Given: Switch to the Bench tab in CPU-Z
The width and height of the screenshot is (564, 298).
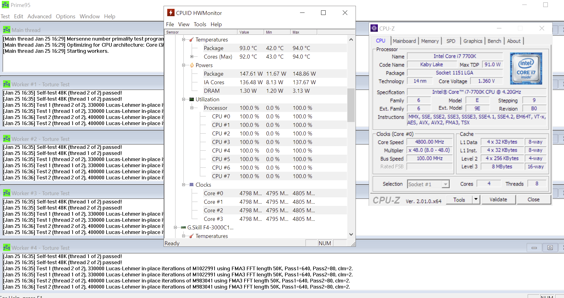Looking at the screenshot, I should pyautogui.click(x=494, y=41).
